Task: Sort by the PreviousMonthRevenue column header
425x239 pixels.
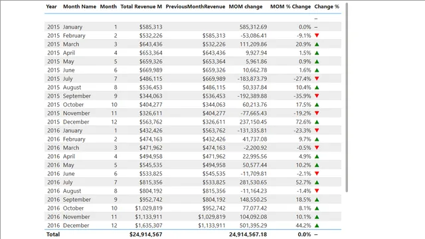Action: click(195, 7)
